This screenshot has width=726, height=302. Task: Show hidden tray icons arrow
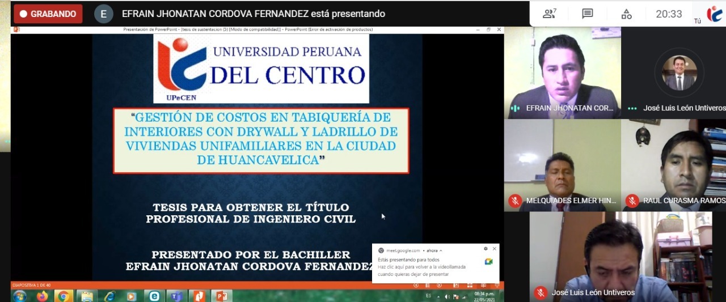(438, 297)
